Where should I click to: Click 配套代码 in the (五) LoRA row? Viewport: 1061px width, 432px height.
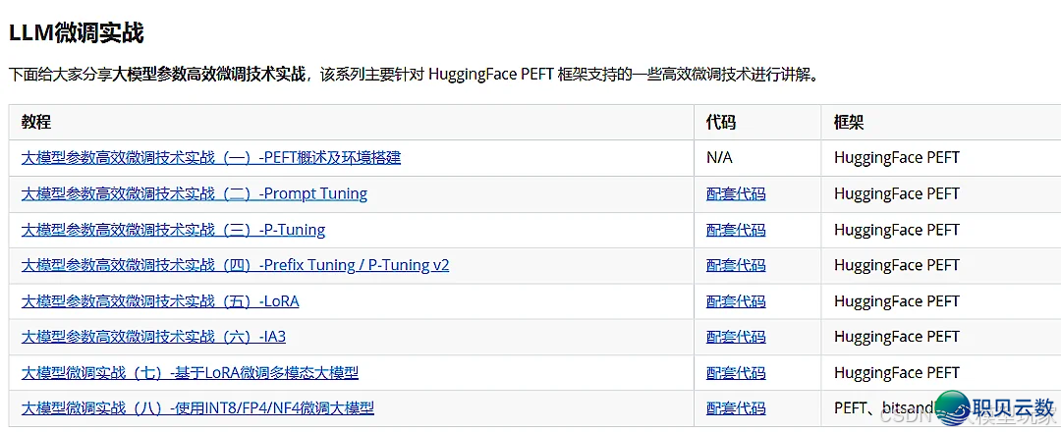736,301
